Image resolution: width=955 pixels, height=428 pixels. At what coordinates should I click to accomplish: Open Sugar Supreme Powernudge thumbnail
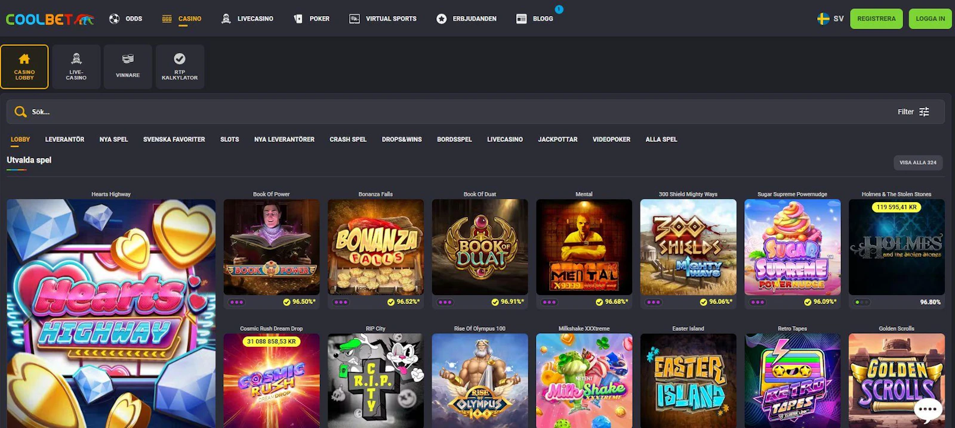point(793,247)
